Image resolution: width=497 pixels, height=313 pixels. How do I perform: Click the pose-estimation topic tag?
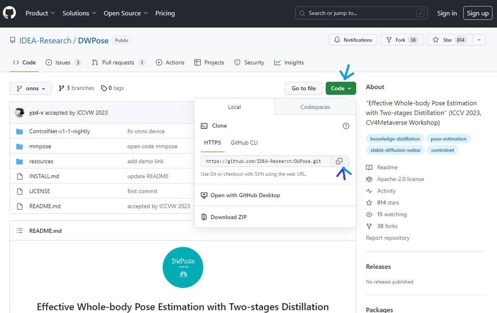pyautogui.click(x=448, y=139)
